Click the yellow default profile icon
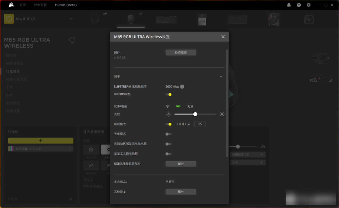 pyautogui.click(x=9, y=19)
